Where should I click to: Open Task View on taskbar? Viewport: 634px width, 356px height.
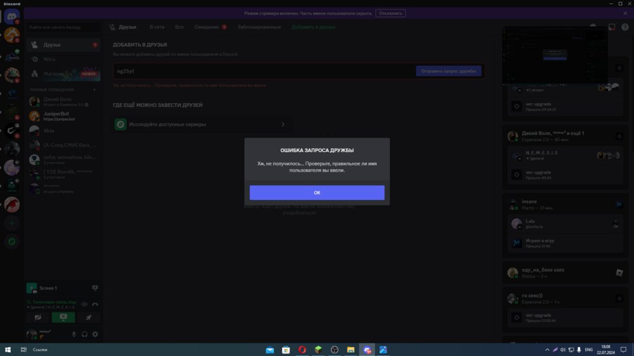click(23, 350)
